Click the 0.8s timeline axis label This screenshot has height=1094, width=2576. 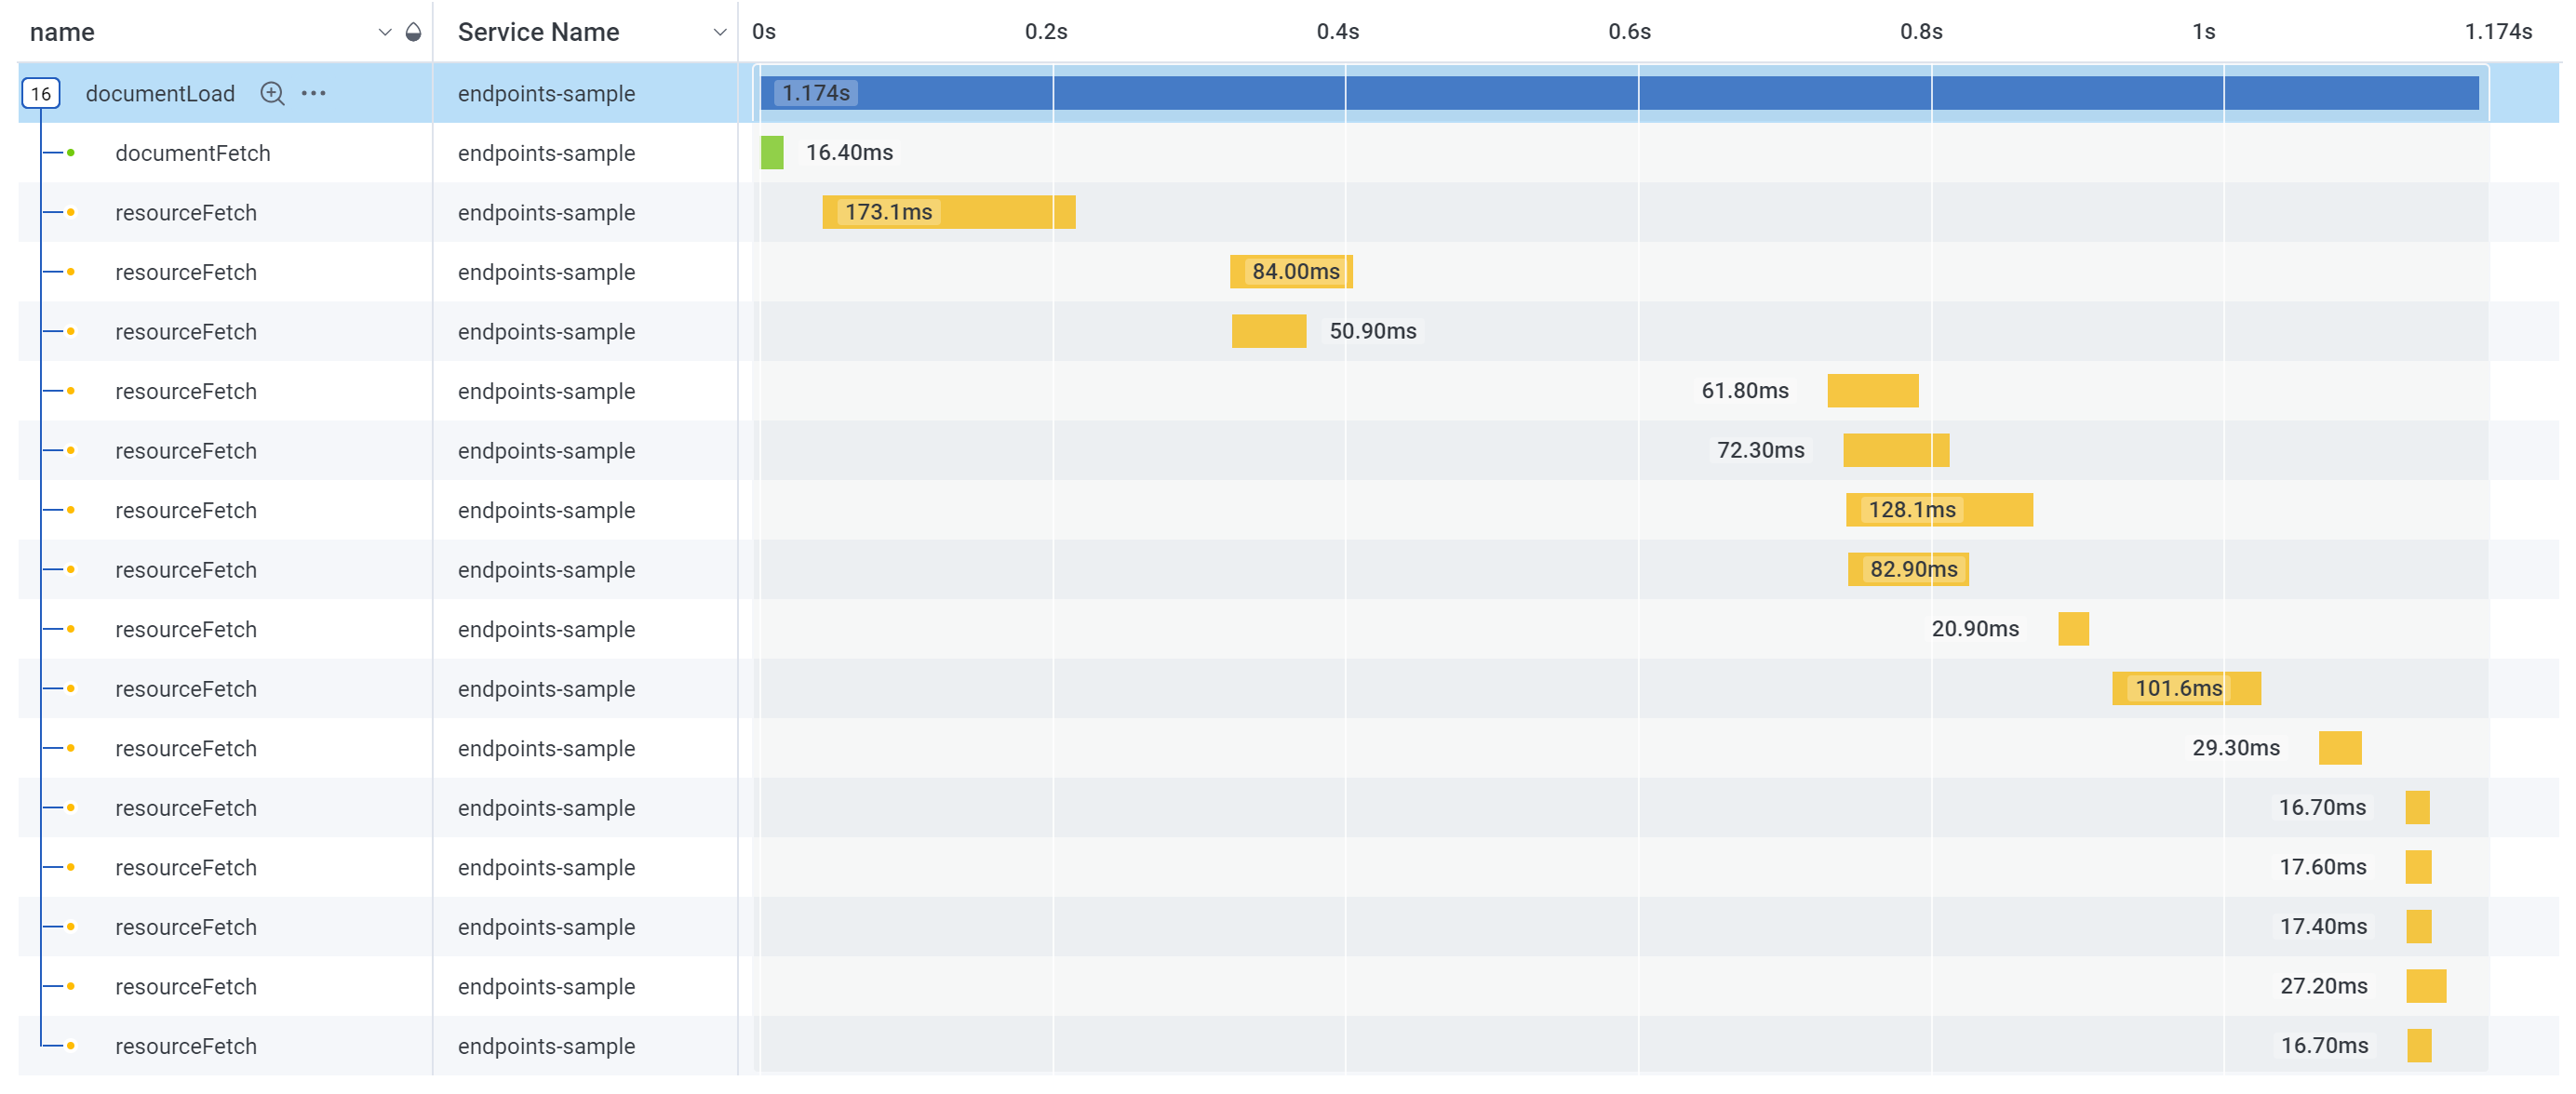[1921, 31]
